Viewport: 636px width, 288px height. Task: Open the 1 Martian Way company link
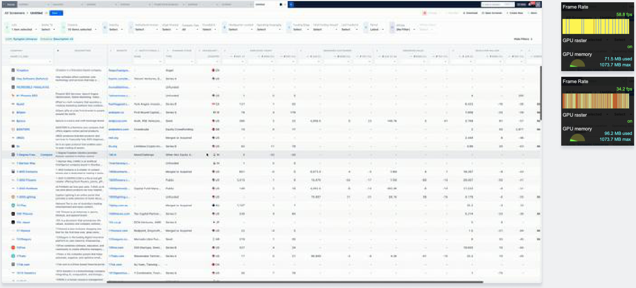(26, 163)
